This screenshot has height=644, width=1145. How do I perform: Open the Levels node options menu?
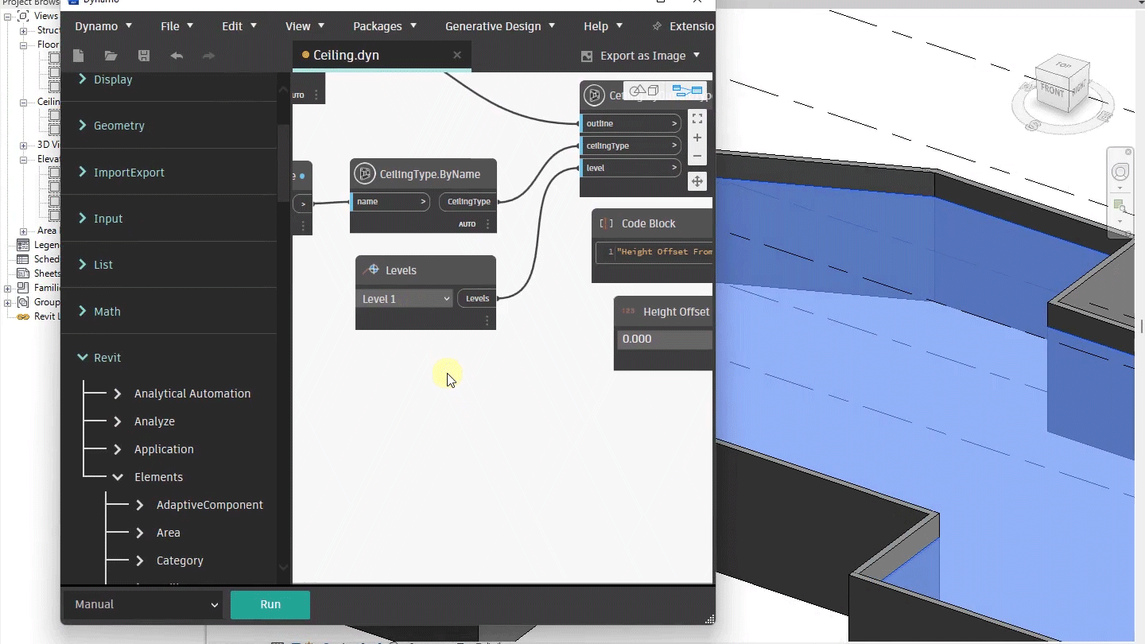pos(487,320)
